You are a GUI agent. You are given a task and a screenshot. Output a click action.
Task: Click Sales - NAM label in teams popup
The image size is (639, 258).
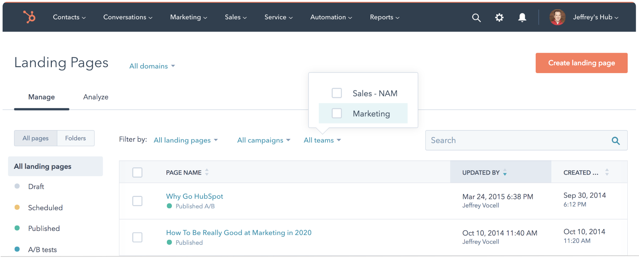[375, 94]
